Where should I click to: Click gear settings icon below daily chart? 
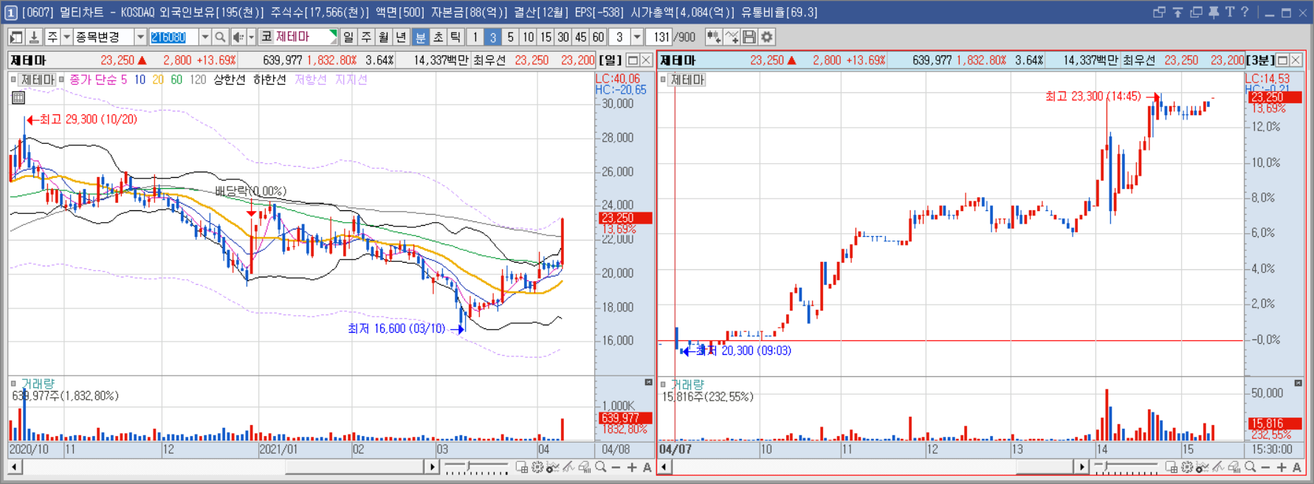pyautogui.click(x=537, y=467)
